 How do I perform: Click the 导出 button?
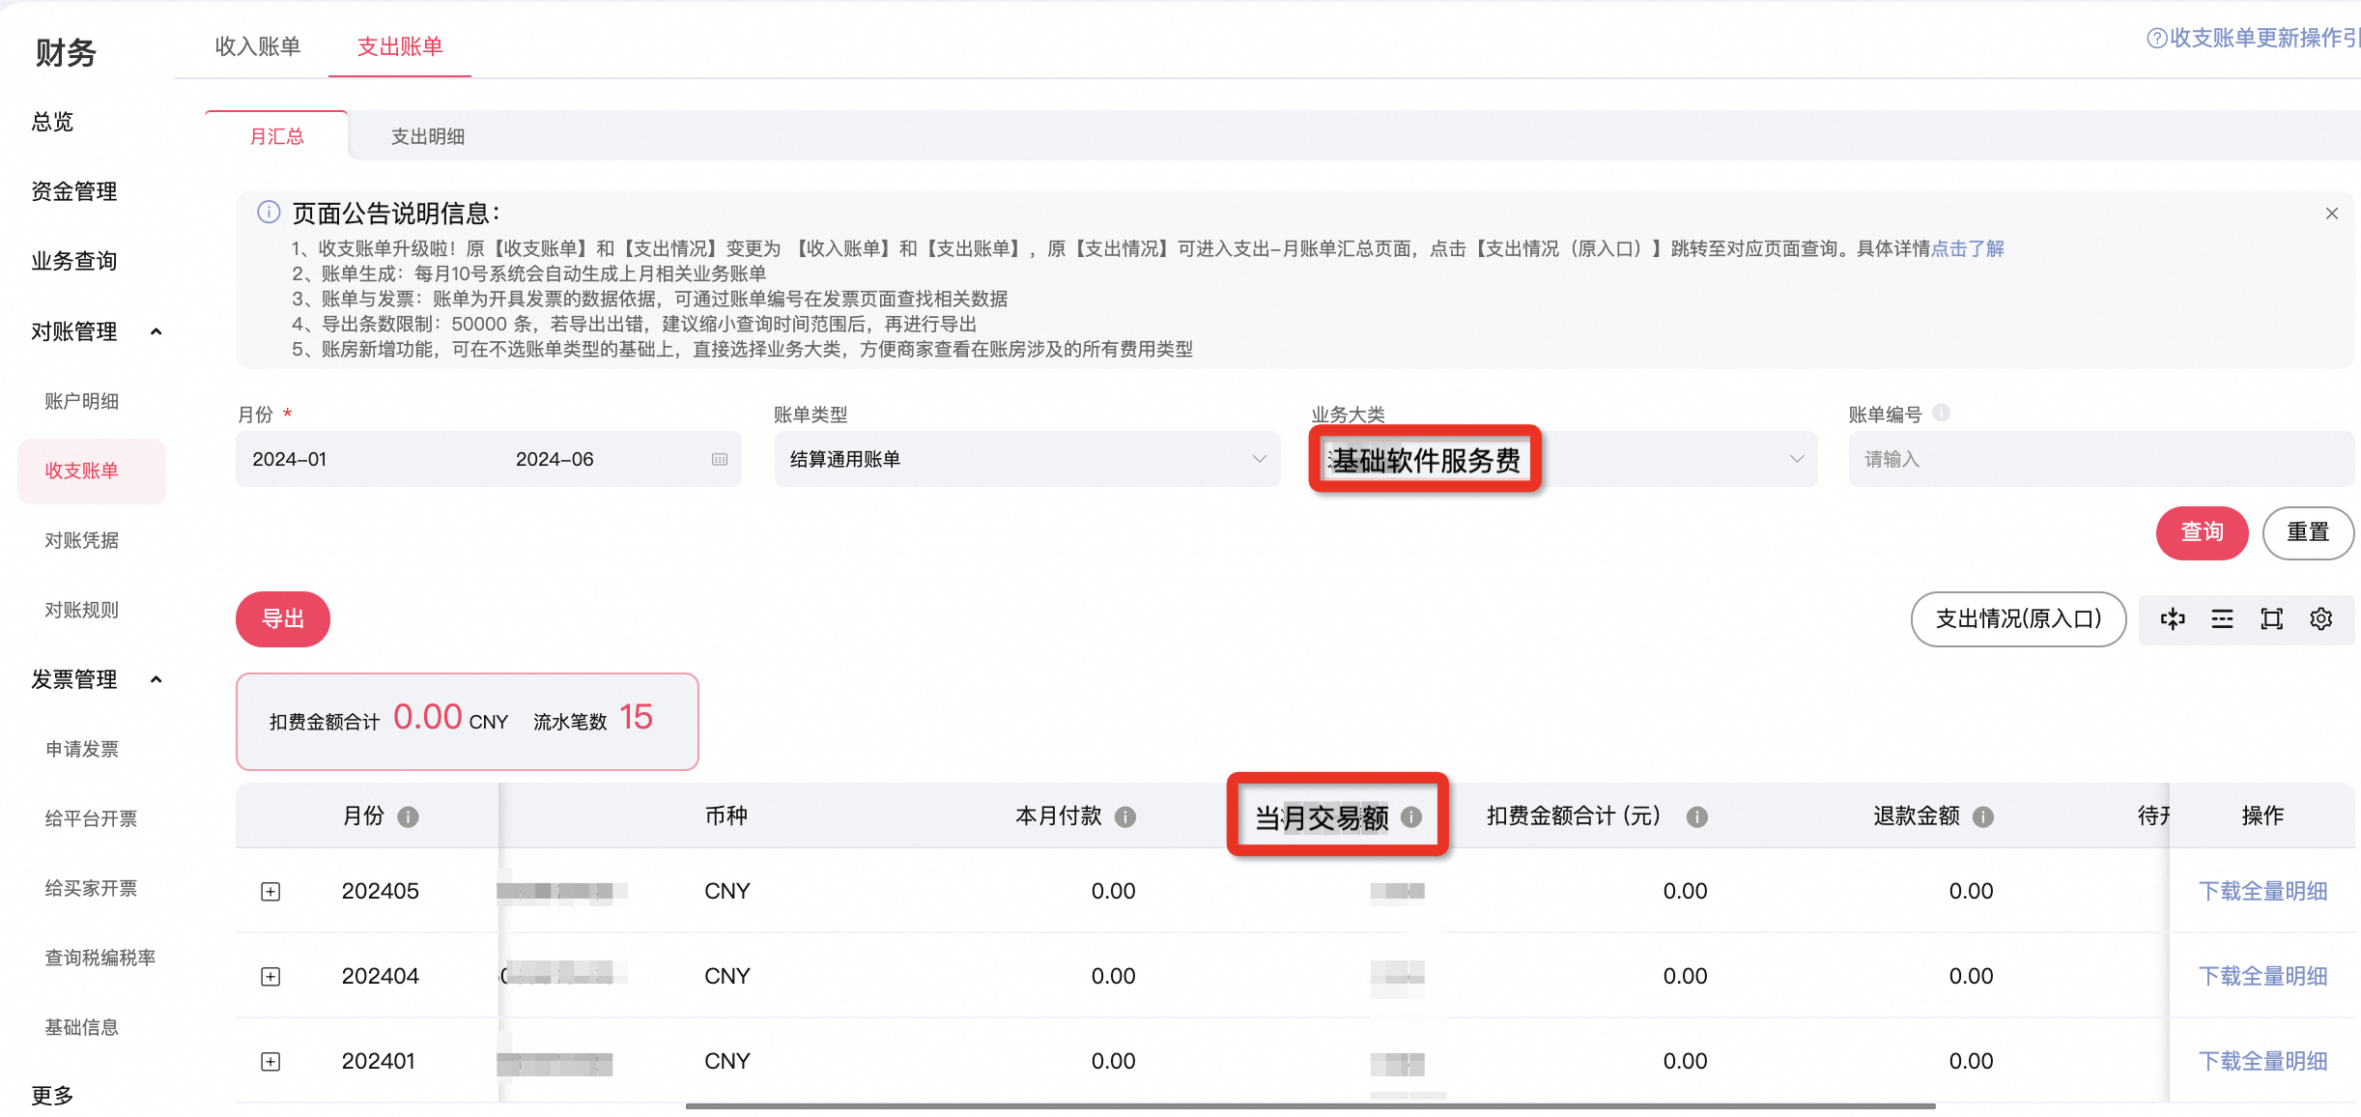click(x=283, y=619)
